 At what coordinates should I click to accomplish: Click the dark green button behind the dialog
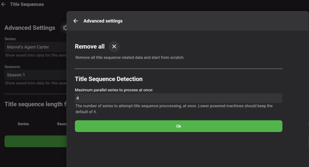(x=36, y=141)
